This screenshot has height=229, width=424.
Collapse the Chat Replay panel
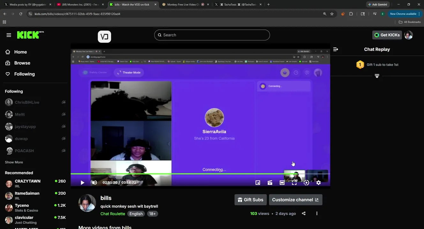[x=336, y=49]
